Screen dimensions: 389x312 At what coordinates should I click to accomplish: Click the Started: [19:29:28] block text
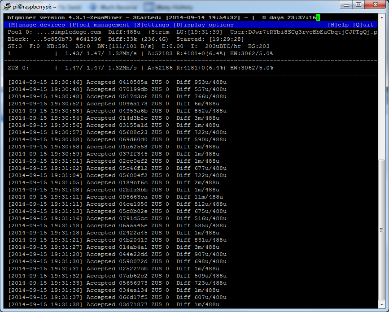point(210,39)
